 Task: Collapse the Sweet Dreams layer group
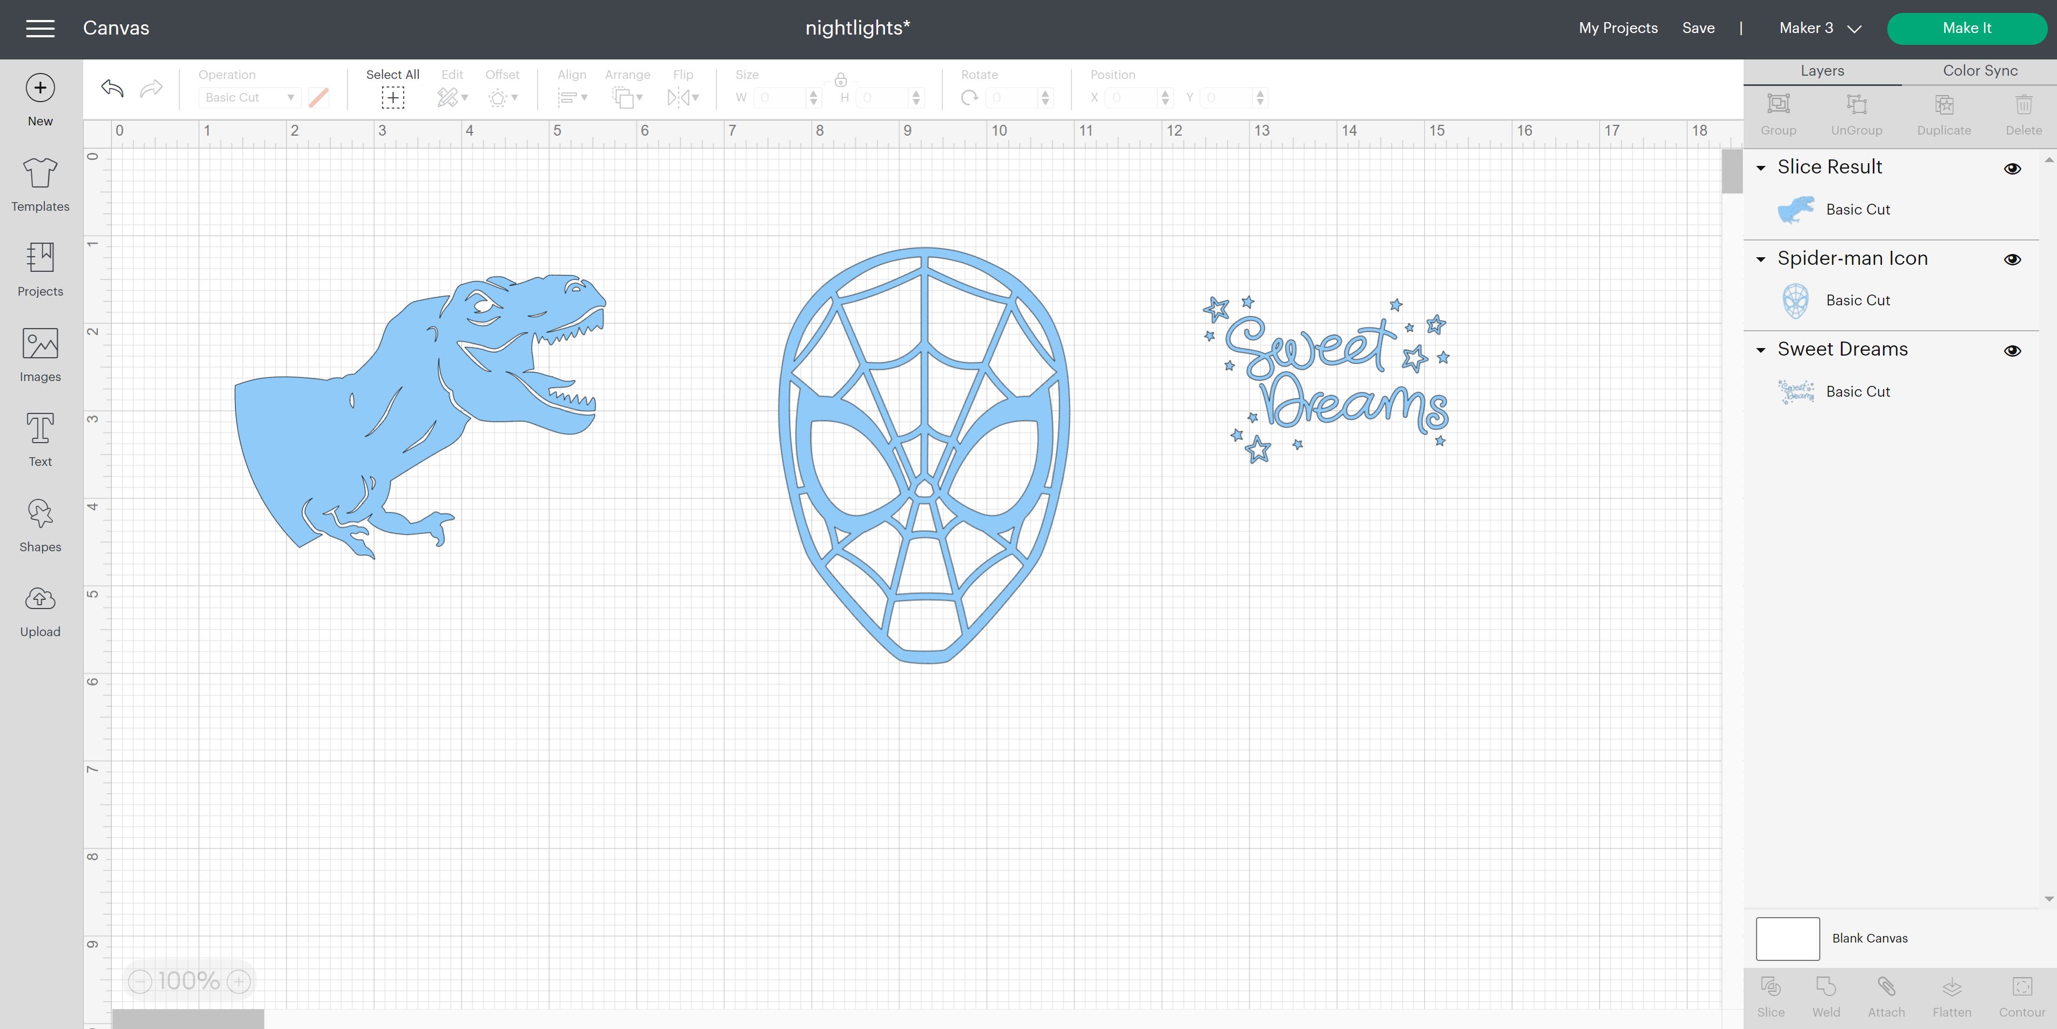click(x=1761, y=350)
